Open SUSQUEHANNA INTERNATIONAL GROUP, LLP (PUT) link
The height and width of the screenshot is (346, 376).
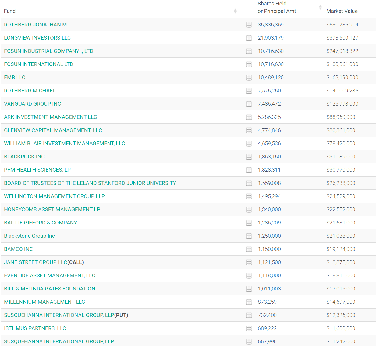pyautogui.click(x=59, y=315)
